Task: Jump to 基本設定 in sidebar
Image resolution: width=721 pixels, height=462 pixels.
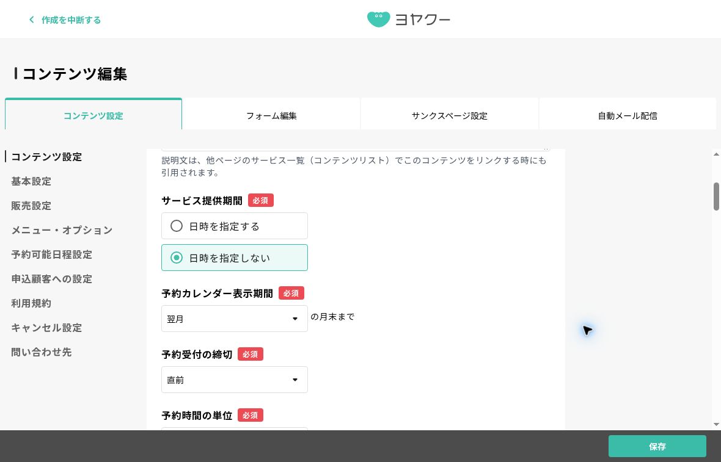Action: click(31, 181)
